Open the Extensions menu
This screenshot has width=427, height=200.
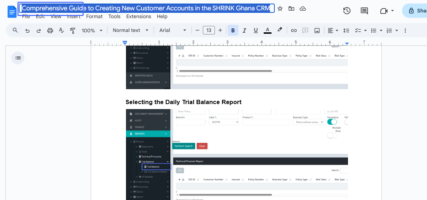(x=138, y=16)
